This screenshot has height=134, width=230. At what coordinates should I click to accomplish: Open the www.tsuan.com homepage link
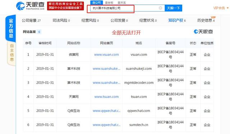coord(106,97)
